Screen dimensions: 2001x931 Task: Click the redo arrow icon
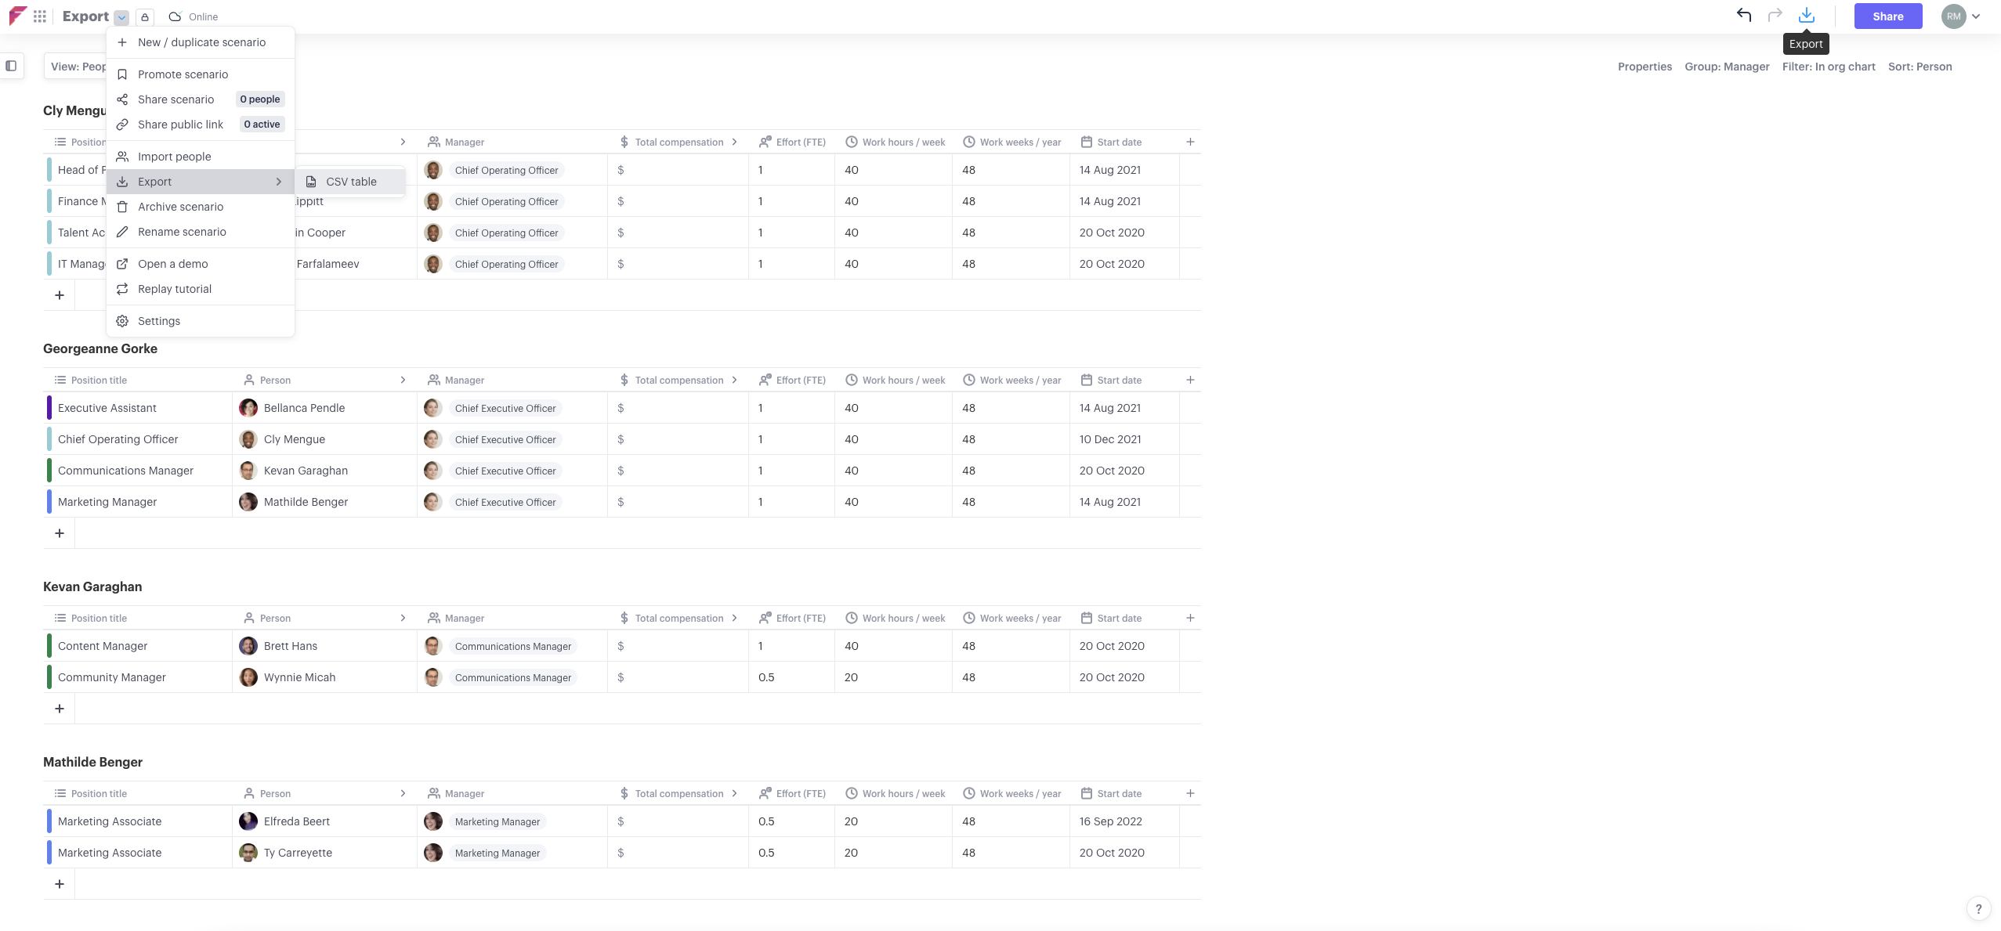click(1775, 16)
